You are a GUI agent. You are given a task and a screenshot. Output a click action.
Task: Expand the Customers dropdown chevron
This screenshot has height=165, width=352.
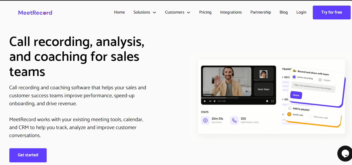coord(189,12)
